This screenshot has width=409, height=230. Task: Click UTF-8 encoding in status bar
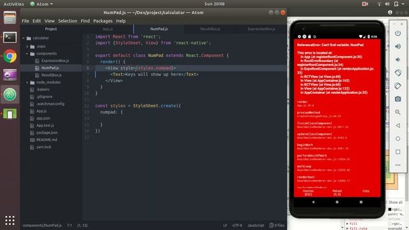(x=237, y=226)
